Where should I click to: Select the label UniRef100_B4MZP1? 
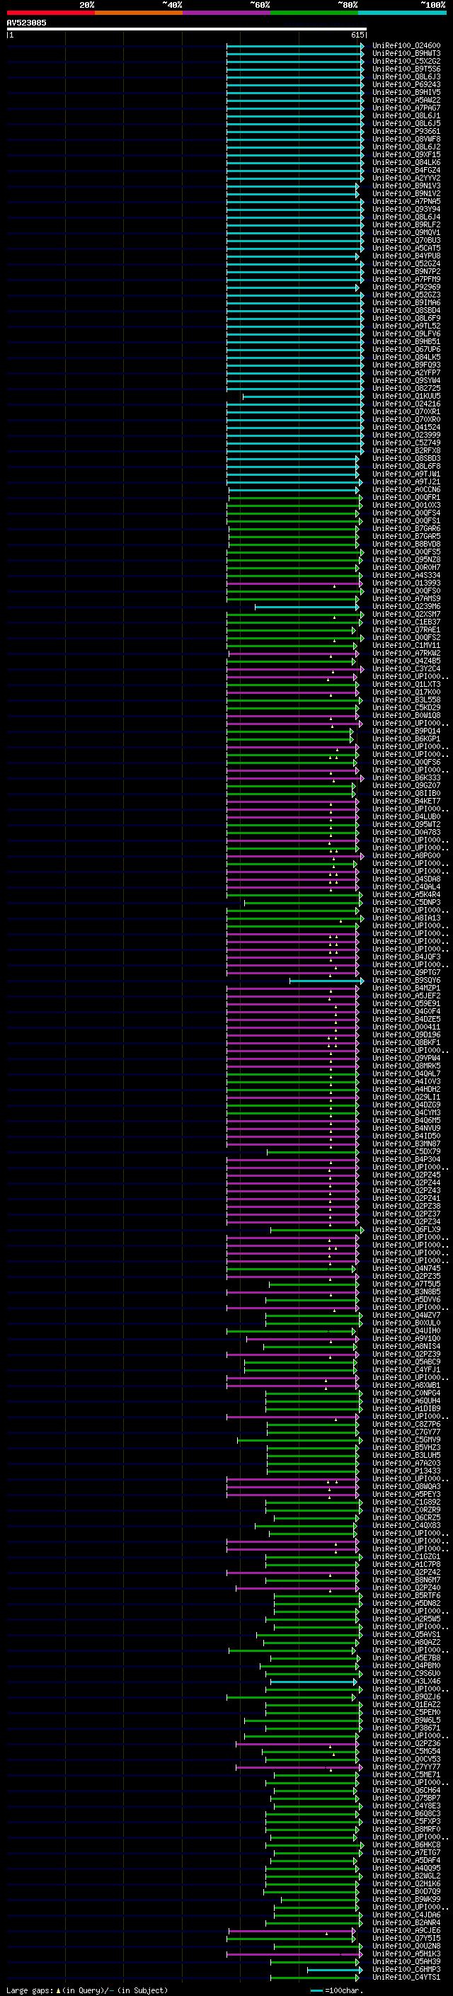(406, 988)
